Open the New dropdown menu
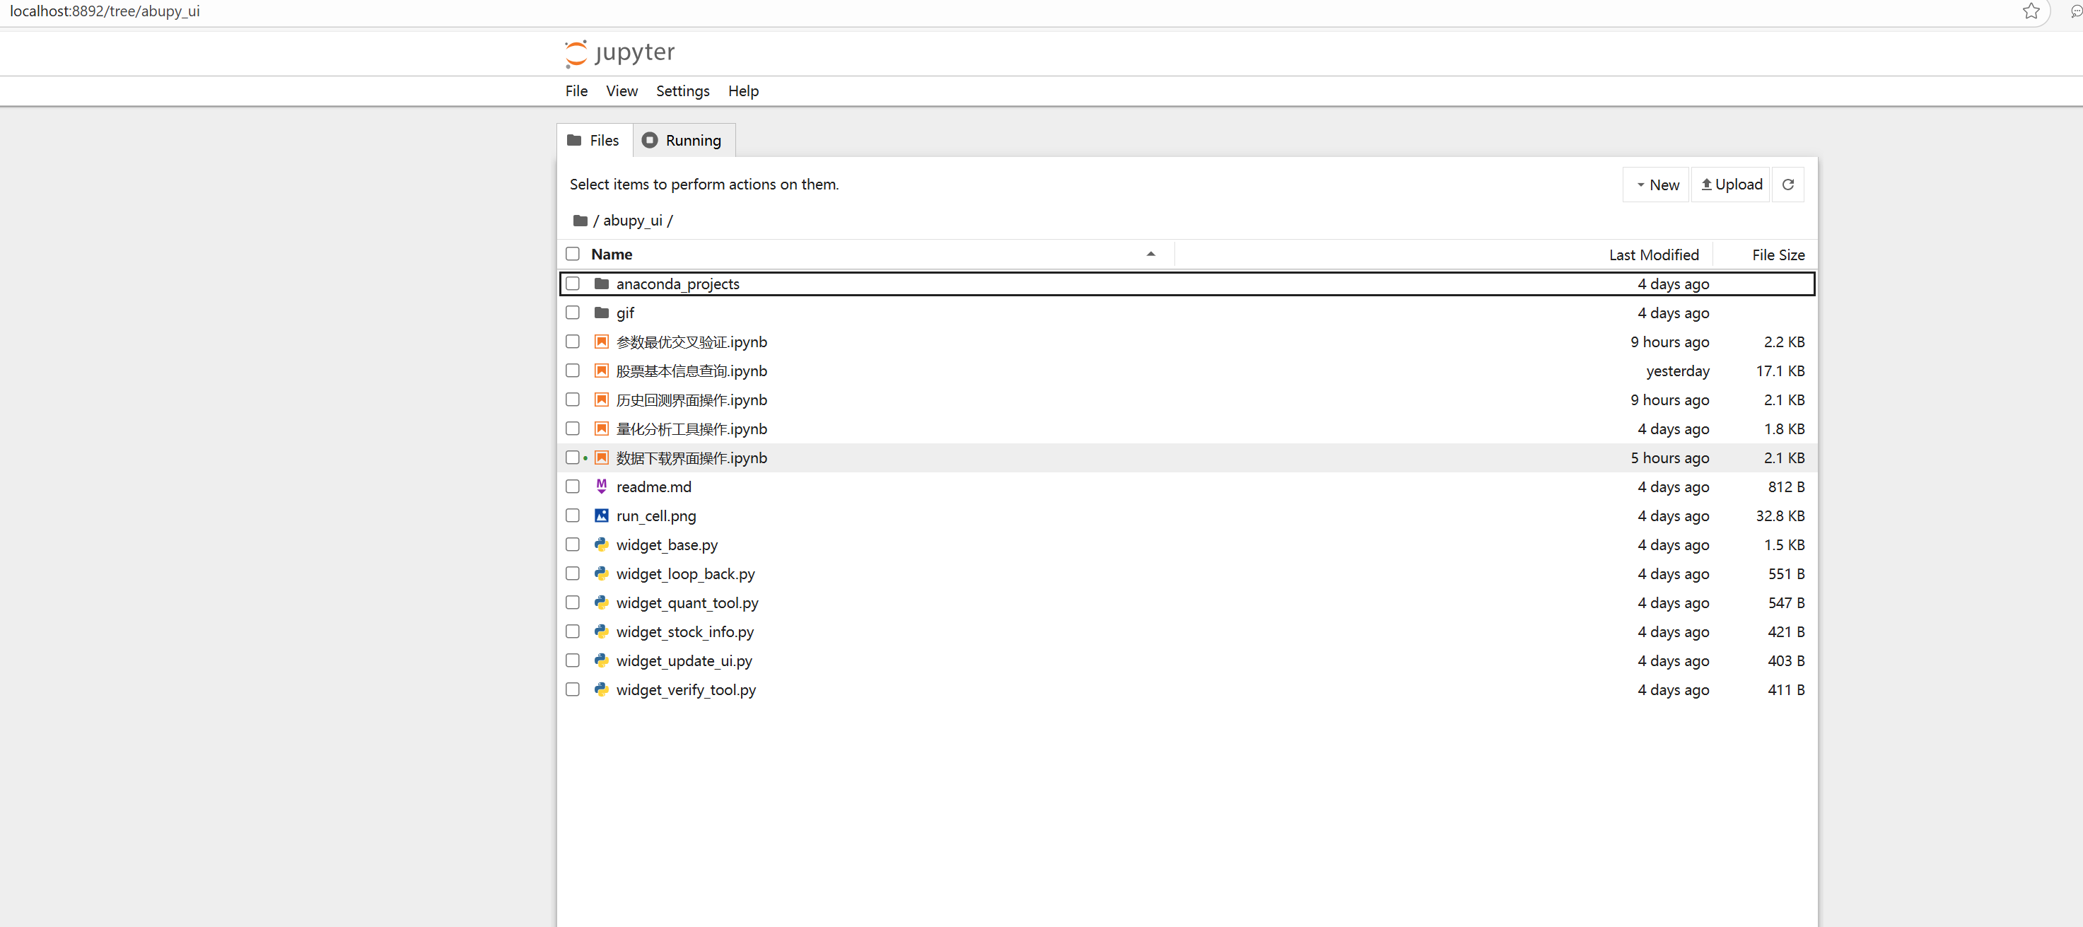 1656,185
